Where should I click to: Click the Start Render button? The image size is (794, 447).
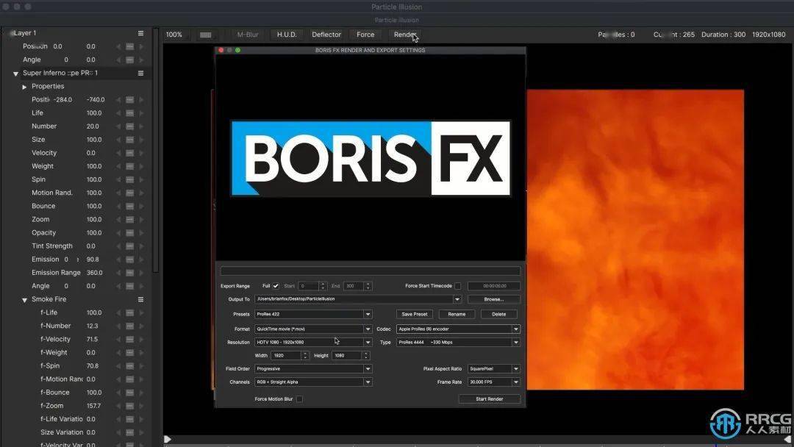pyautogui.click(x=489, y=398)
